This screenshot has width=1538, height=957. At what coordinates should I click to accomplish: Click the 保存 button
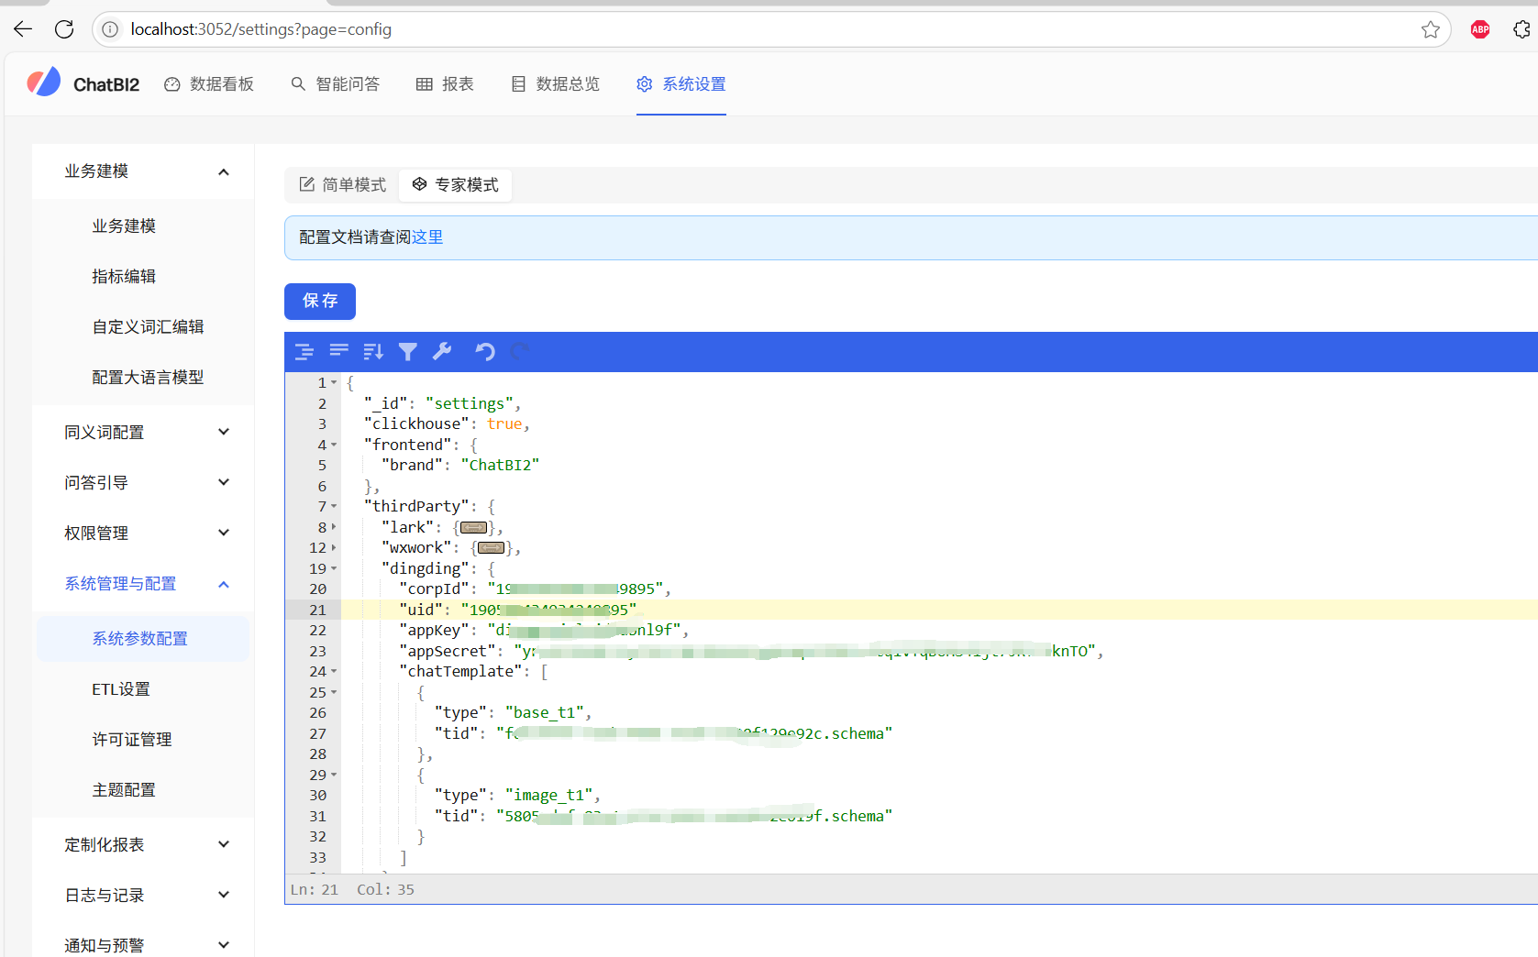coord(320,301)
